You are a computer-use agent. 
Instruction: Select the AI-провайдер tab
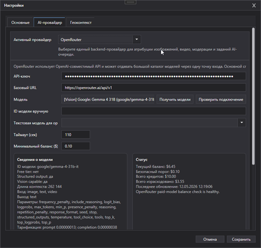tap(49, 22)
